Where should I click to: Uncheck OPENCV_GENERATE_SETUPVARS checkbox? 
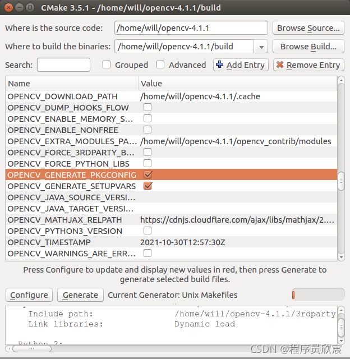point(148,186)
